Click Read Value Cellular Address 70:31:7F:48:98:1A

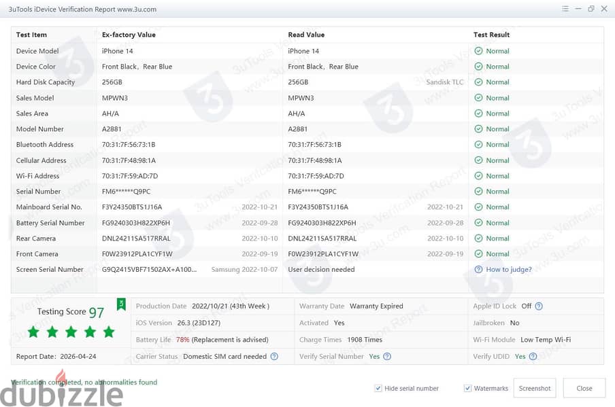(315, 160)
